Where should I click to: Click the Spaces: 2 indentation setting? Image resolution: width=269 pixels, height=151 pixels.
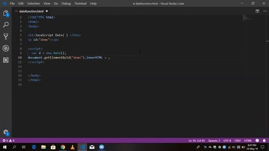(214, 141)
